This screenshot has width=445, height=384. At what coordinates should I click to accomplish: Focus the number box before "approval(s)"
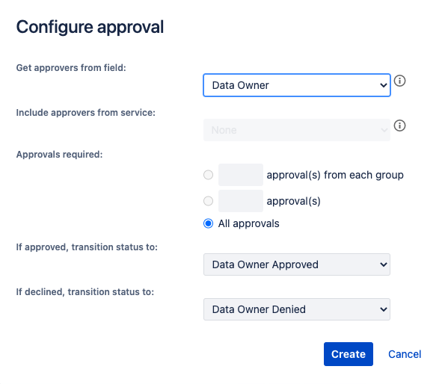(x=241, y=201)
